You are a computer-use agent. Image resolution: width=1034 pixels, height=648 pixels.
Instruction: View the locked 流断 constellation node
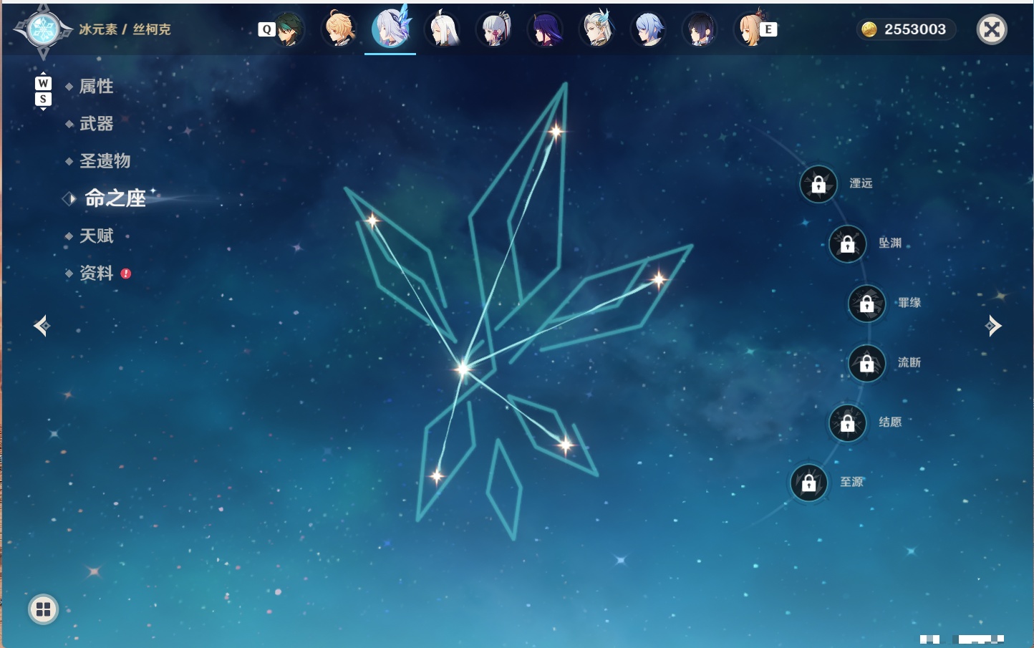click(x=867, y=364)
